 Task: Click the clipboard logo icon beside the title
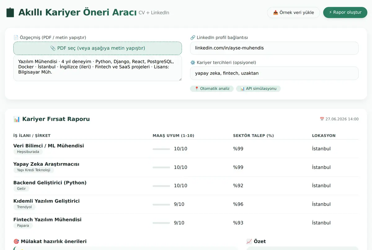point(10,12)
